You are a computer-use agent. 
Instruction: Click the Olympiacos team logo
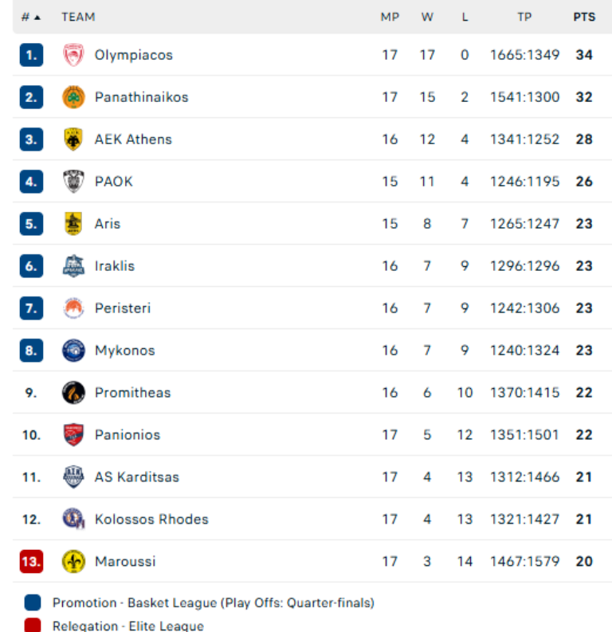click(73, 55)
